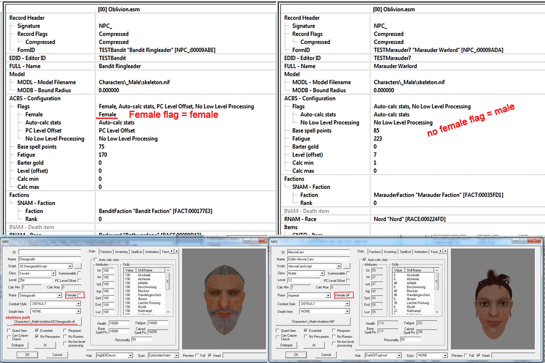545x363 pixels.
Task: Sort AlessiaCaro skills by Value header
Action: click(398, 270)
